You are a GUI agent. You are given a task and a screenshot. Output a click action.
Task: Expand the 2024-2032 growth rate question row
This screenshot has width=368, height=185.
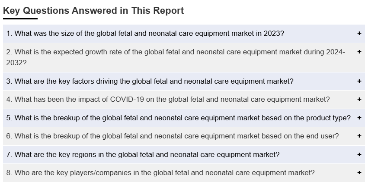(x=184, y=57)
